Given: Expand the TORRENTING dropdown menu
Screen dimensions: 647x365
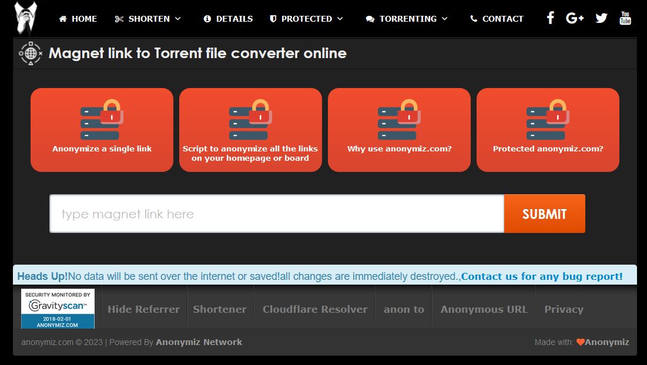Looking at the screenshot, I should [407, 19].
